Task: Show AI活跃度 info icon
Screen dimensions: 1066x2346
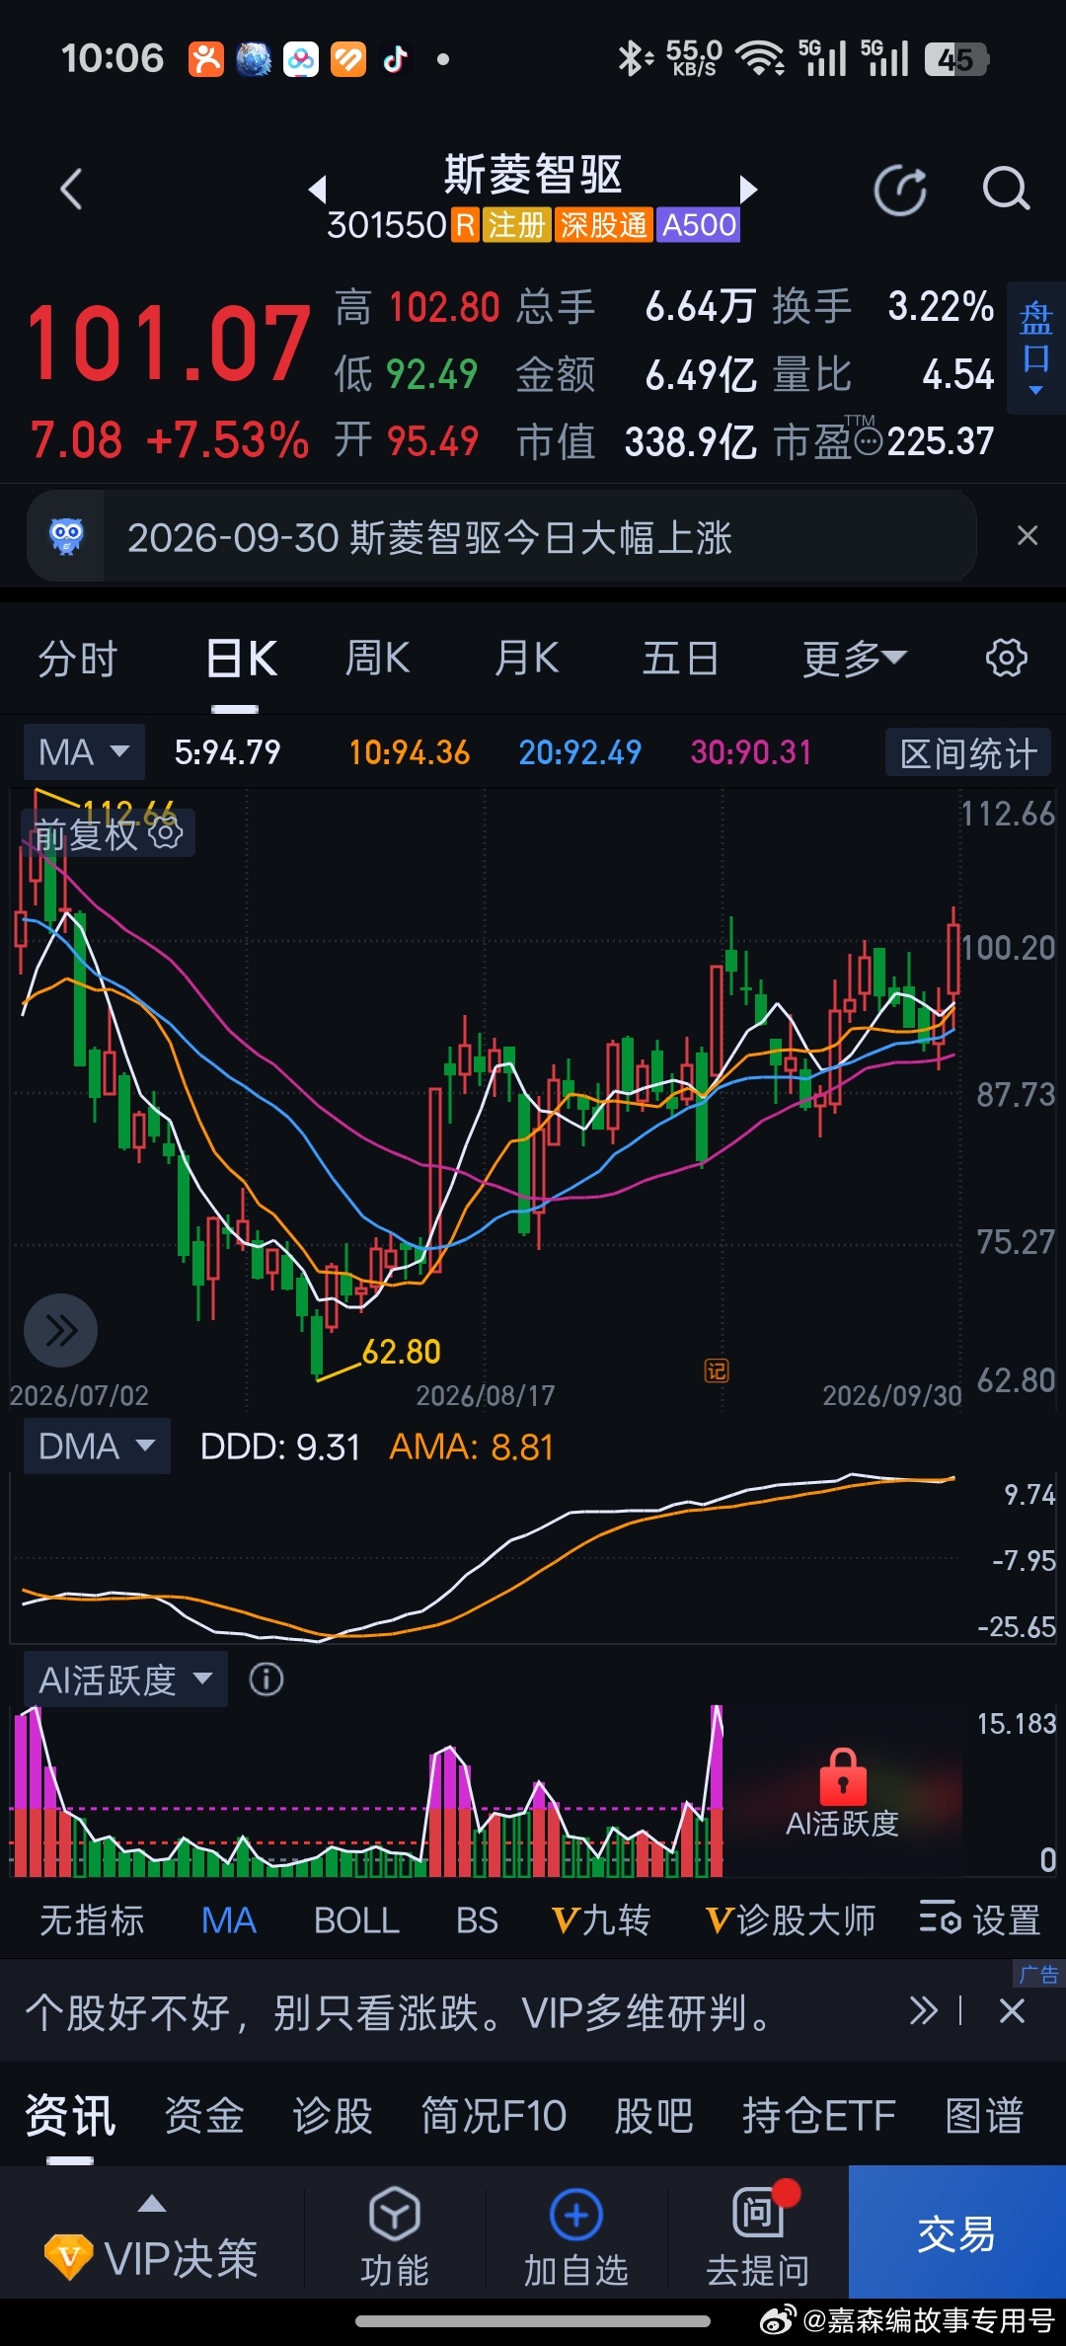Action: pyautogui.click(x=266, y=1679)
